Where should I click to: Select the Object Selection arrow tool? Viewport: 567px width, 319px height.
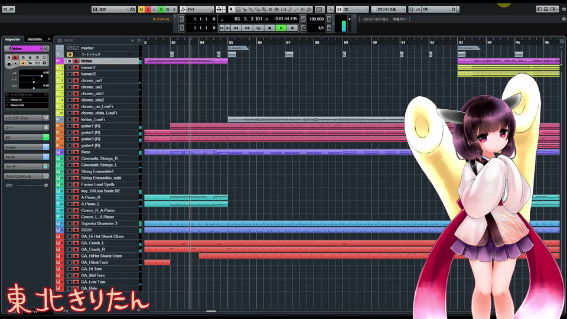pyautogui.click(x=232, y=9)
